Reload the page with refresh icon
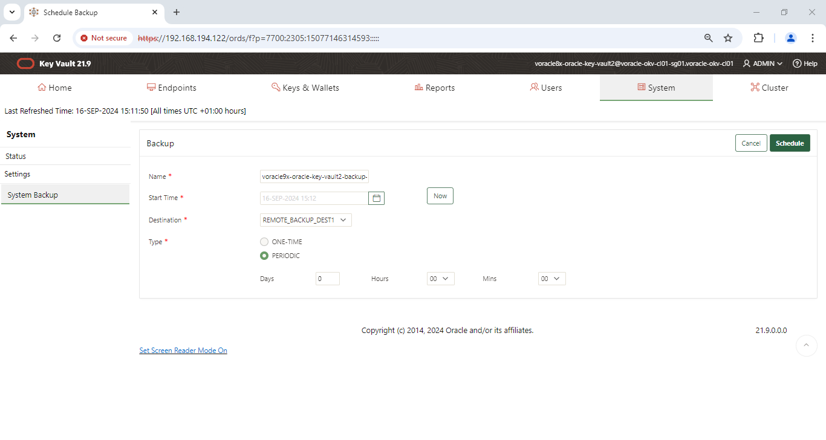The width and height of the screenshot is (826, 440). tap(57, 38)
